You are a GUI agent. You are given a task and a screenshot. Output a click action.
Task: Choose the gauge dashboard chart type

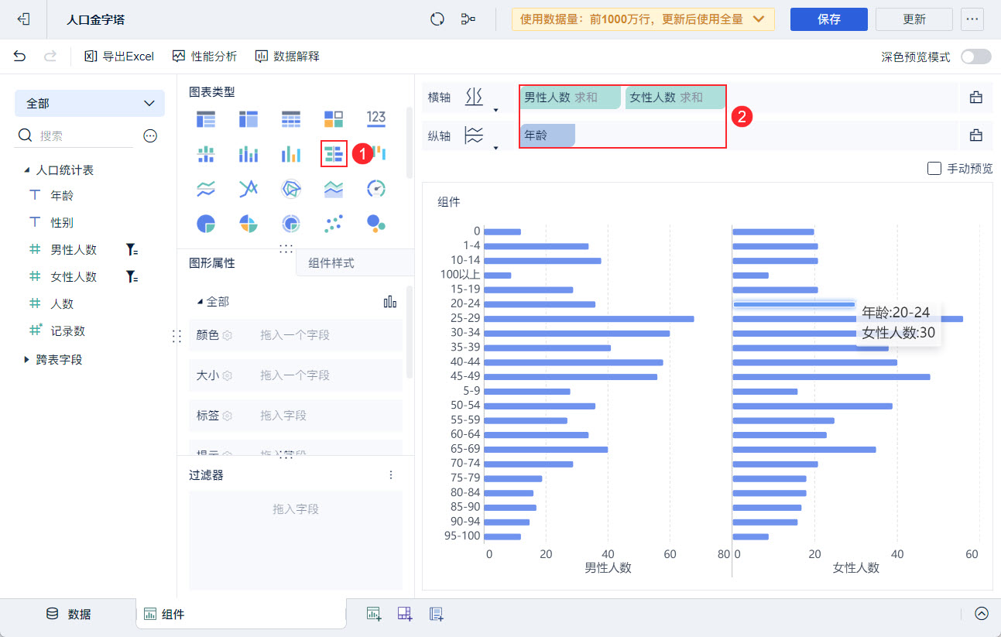point(376,189)
